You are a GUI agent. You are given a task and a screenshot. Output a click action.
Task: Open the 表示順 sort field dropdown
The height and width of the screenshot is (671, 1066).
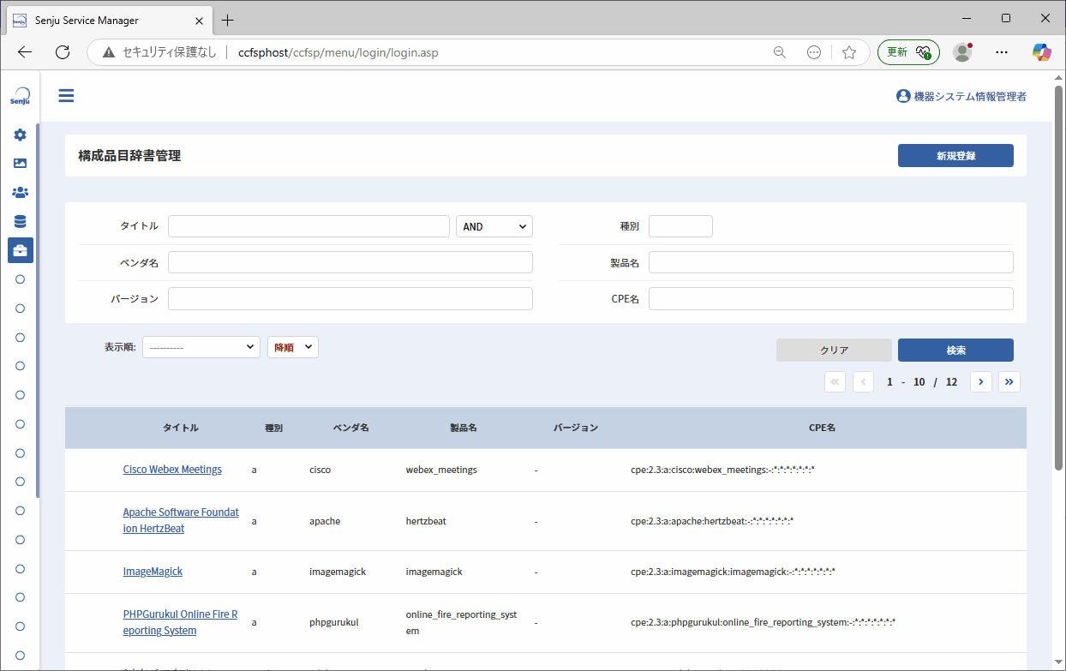201,347
